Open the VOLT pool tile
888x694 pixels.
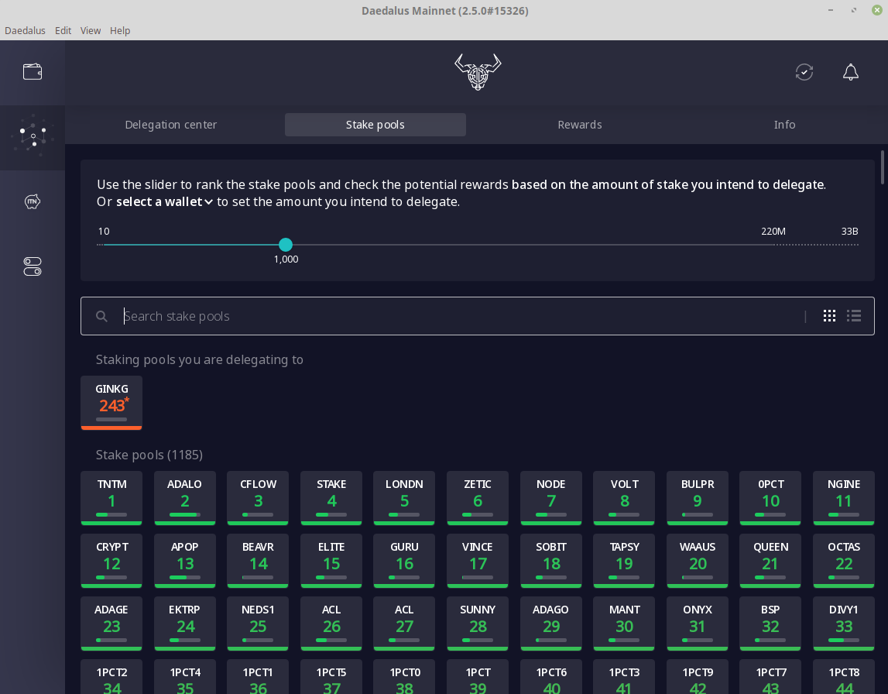coord(624,498)
